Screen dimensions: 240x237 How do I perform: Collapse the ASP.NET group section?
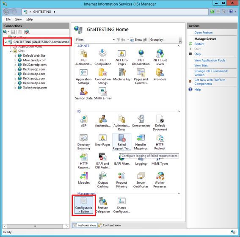(x=179, y=46)
